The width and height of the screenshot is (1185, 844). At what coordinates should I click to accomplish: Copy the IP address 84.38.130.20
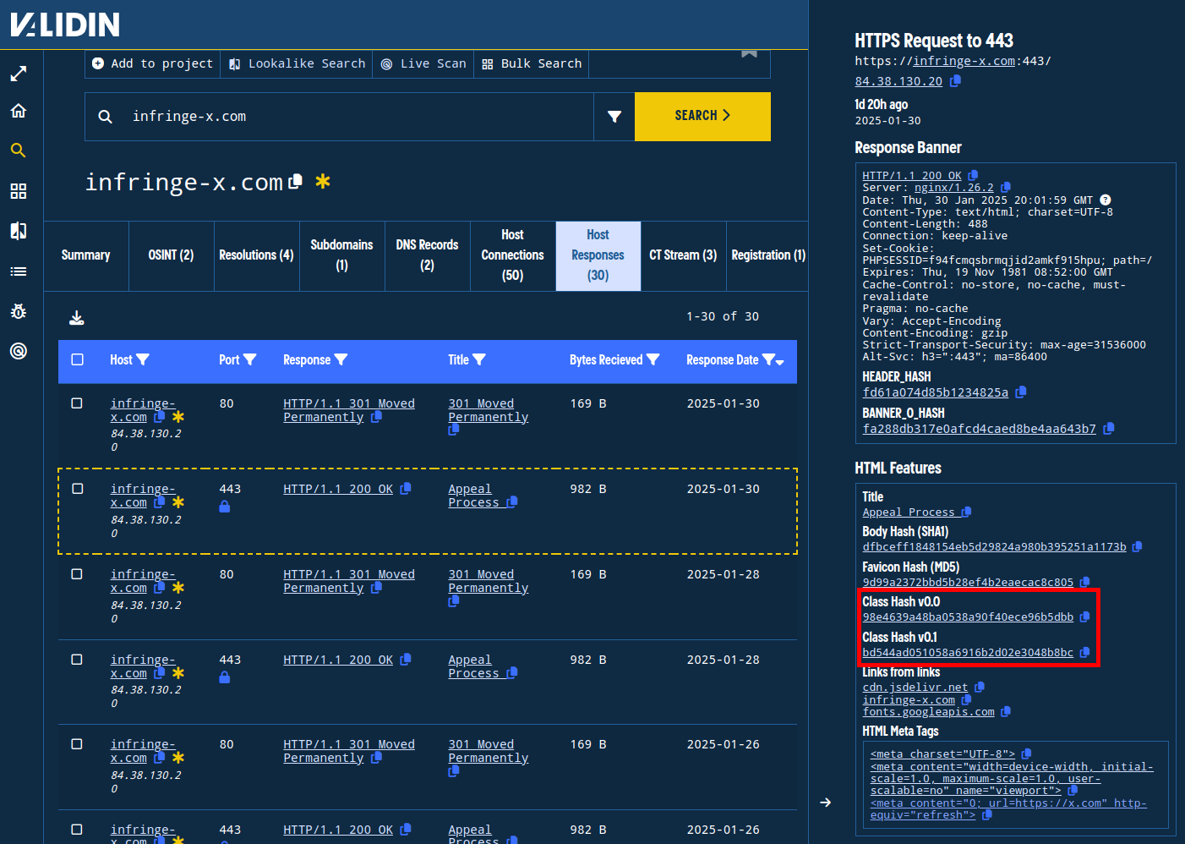point(955,81)
